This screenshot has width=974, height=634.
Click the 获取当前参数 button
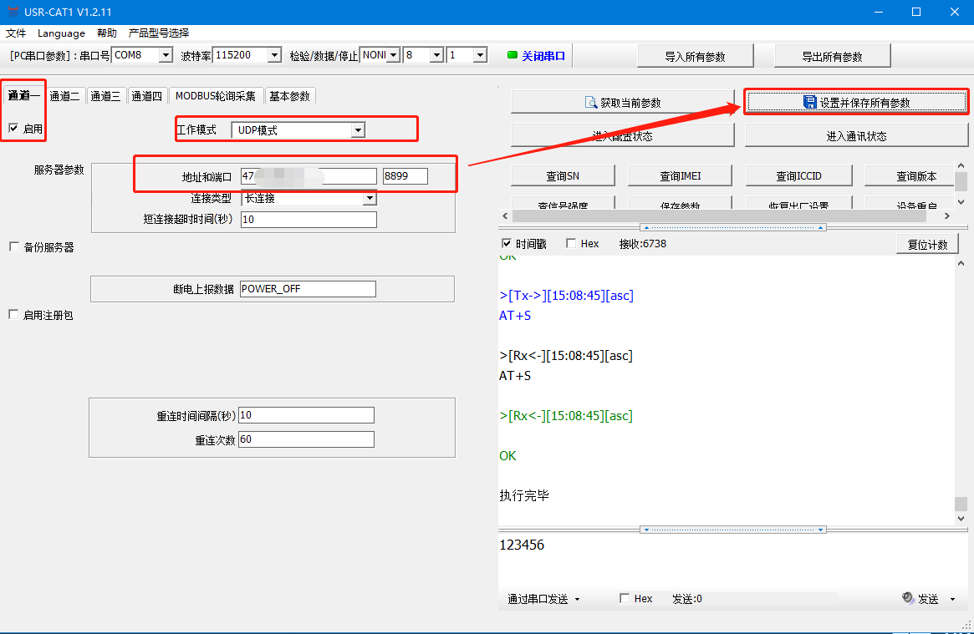tap(622, 103)
